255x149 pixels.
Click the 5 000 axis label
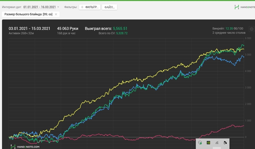point(248,55)
